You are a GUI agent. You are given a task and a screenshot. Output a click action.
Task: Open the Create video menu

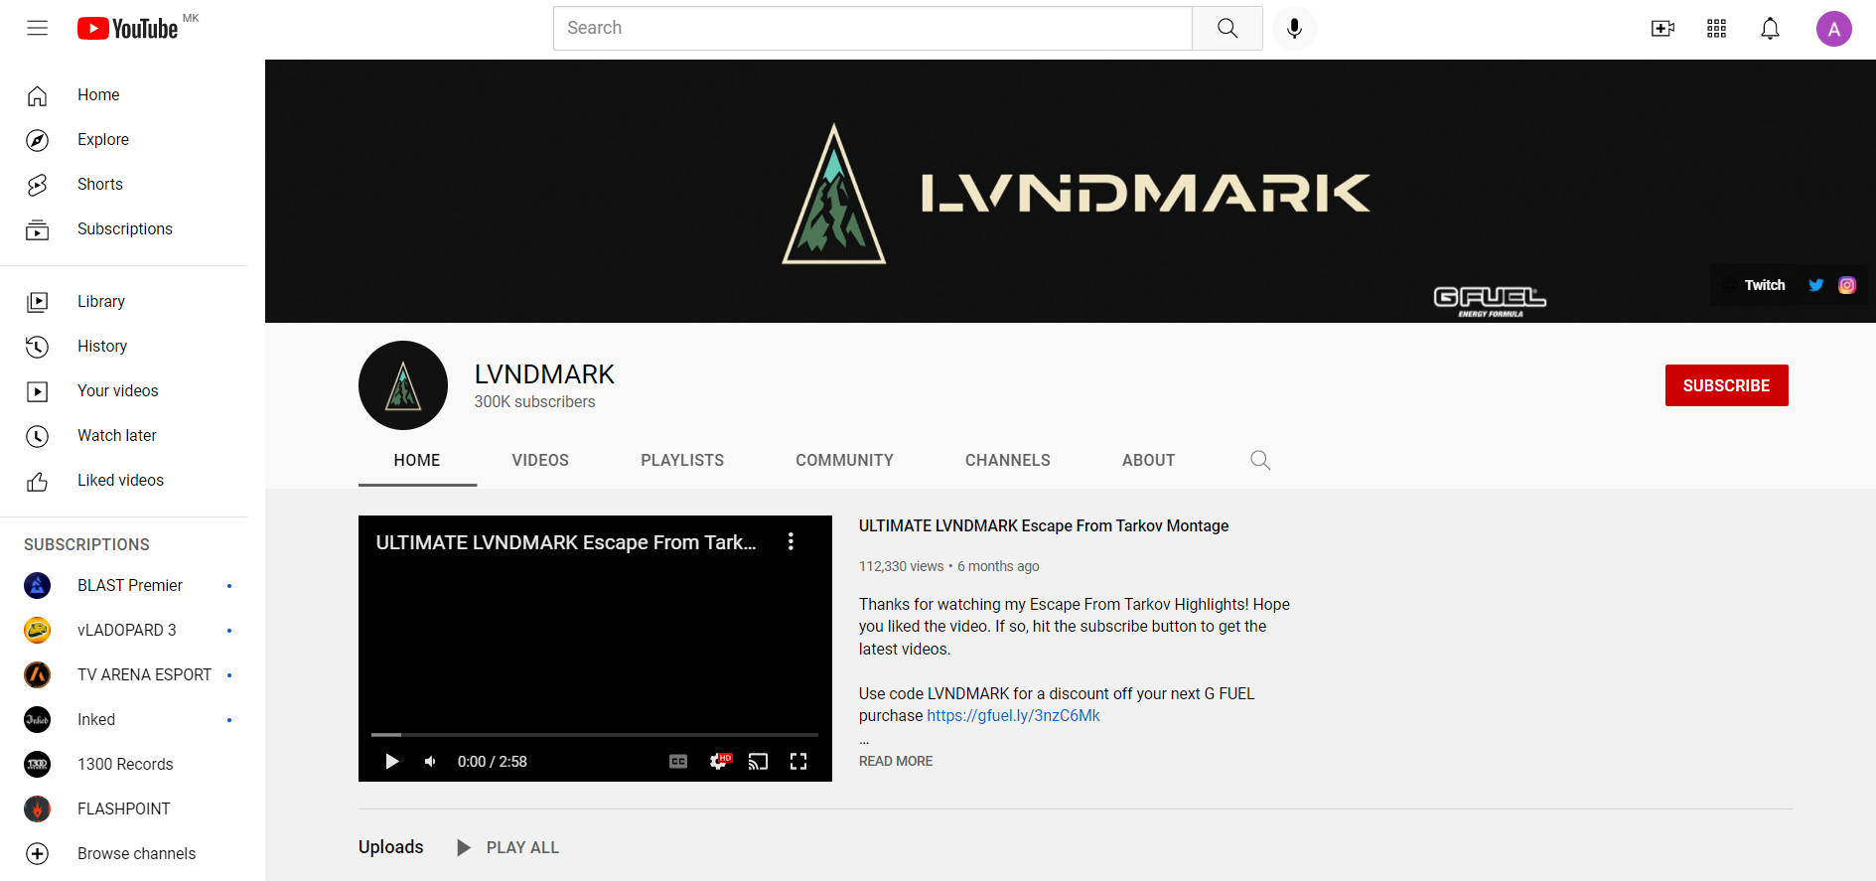click(x=1662, y=29)
